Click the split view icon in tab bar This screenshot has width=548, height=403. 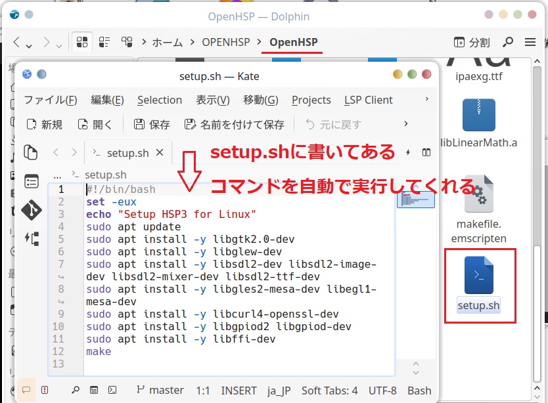pos(426,152)
